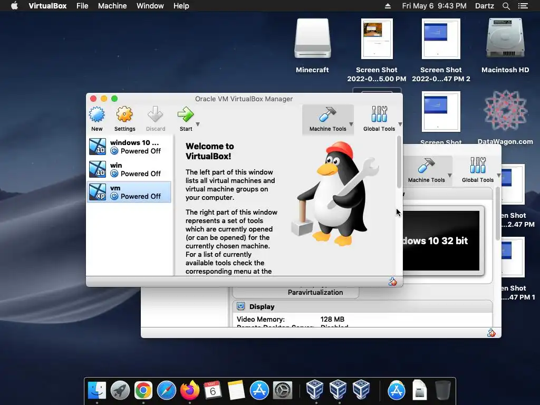Open the Apple menu
This screenshot has width=540, height=405.
click(14, 6)
